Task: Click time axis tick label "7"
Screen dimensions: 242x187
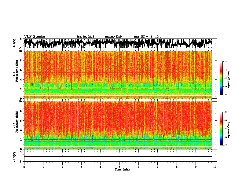Action: (158, 167)
